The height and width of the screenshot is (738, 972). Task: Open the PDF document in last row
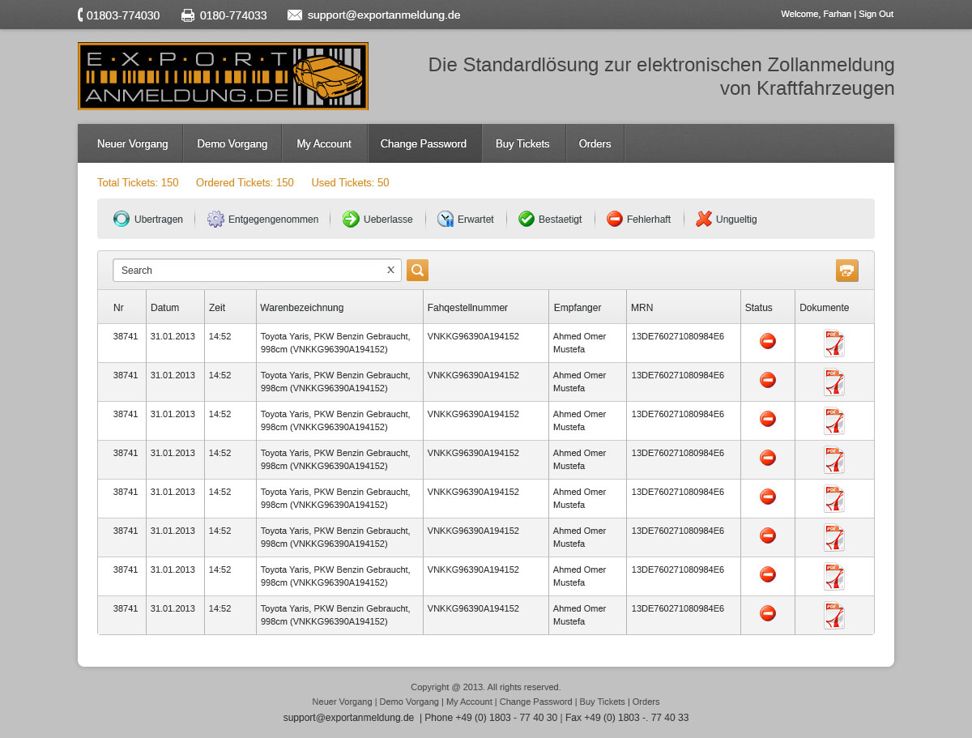point(833,615)
